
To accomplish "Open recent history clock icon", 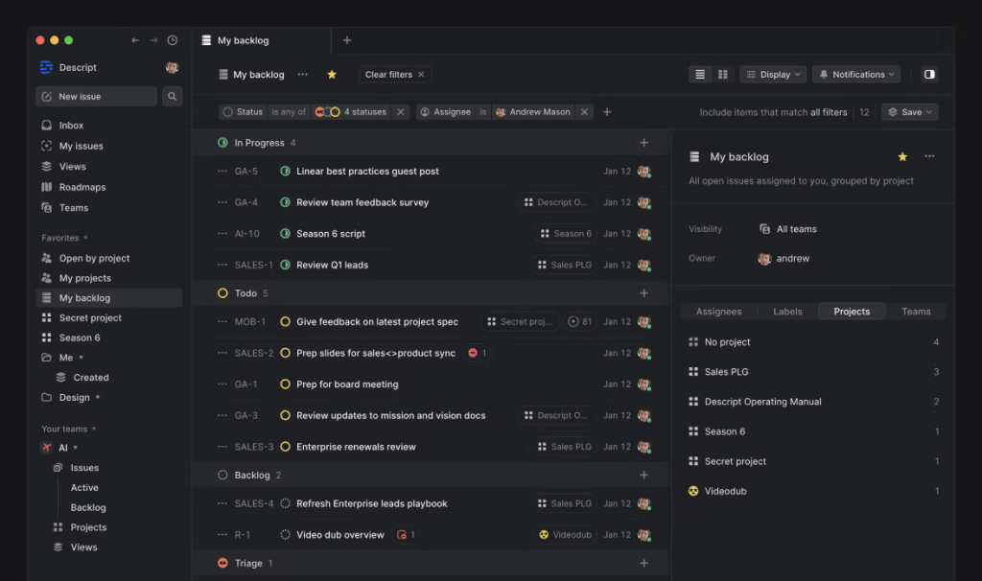I will 173,40.
